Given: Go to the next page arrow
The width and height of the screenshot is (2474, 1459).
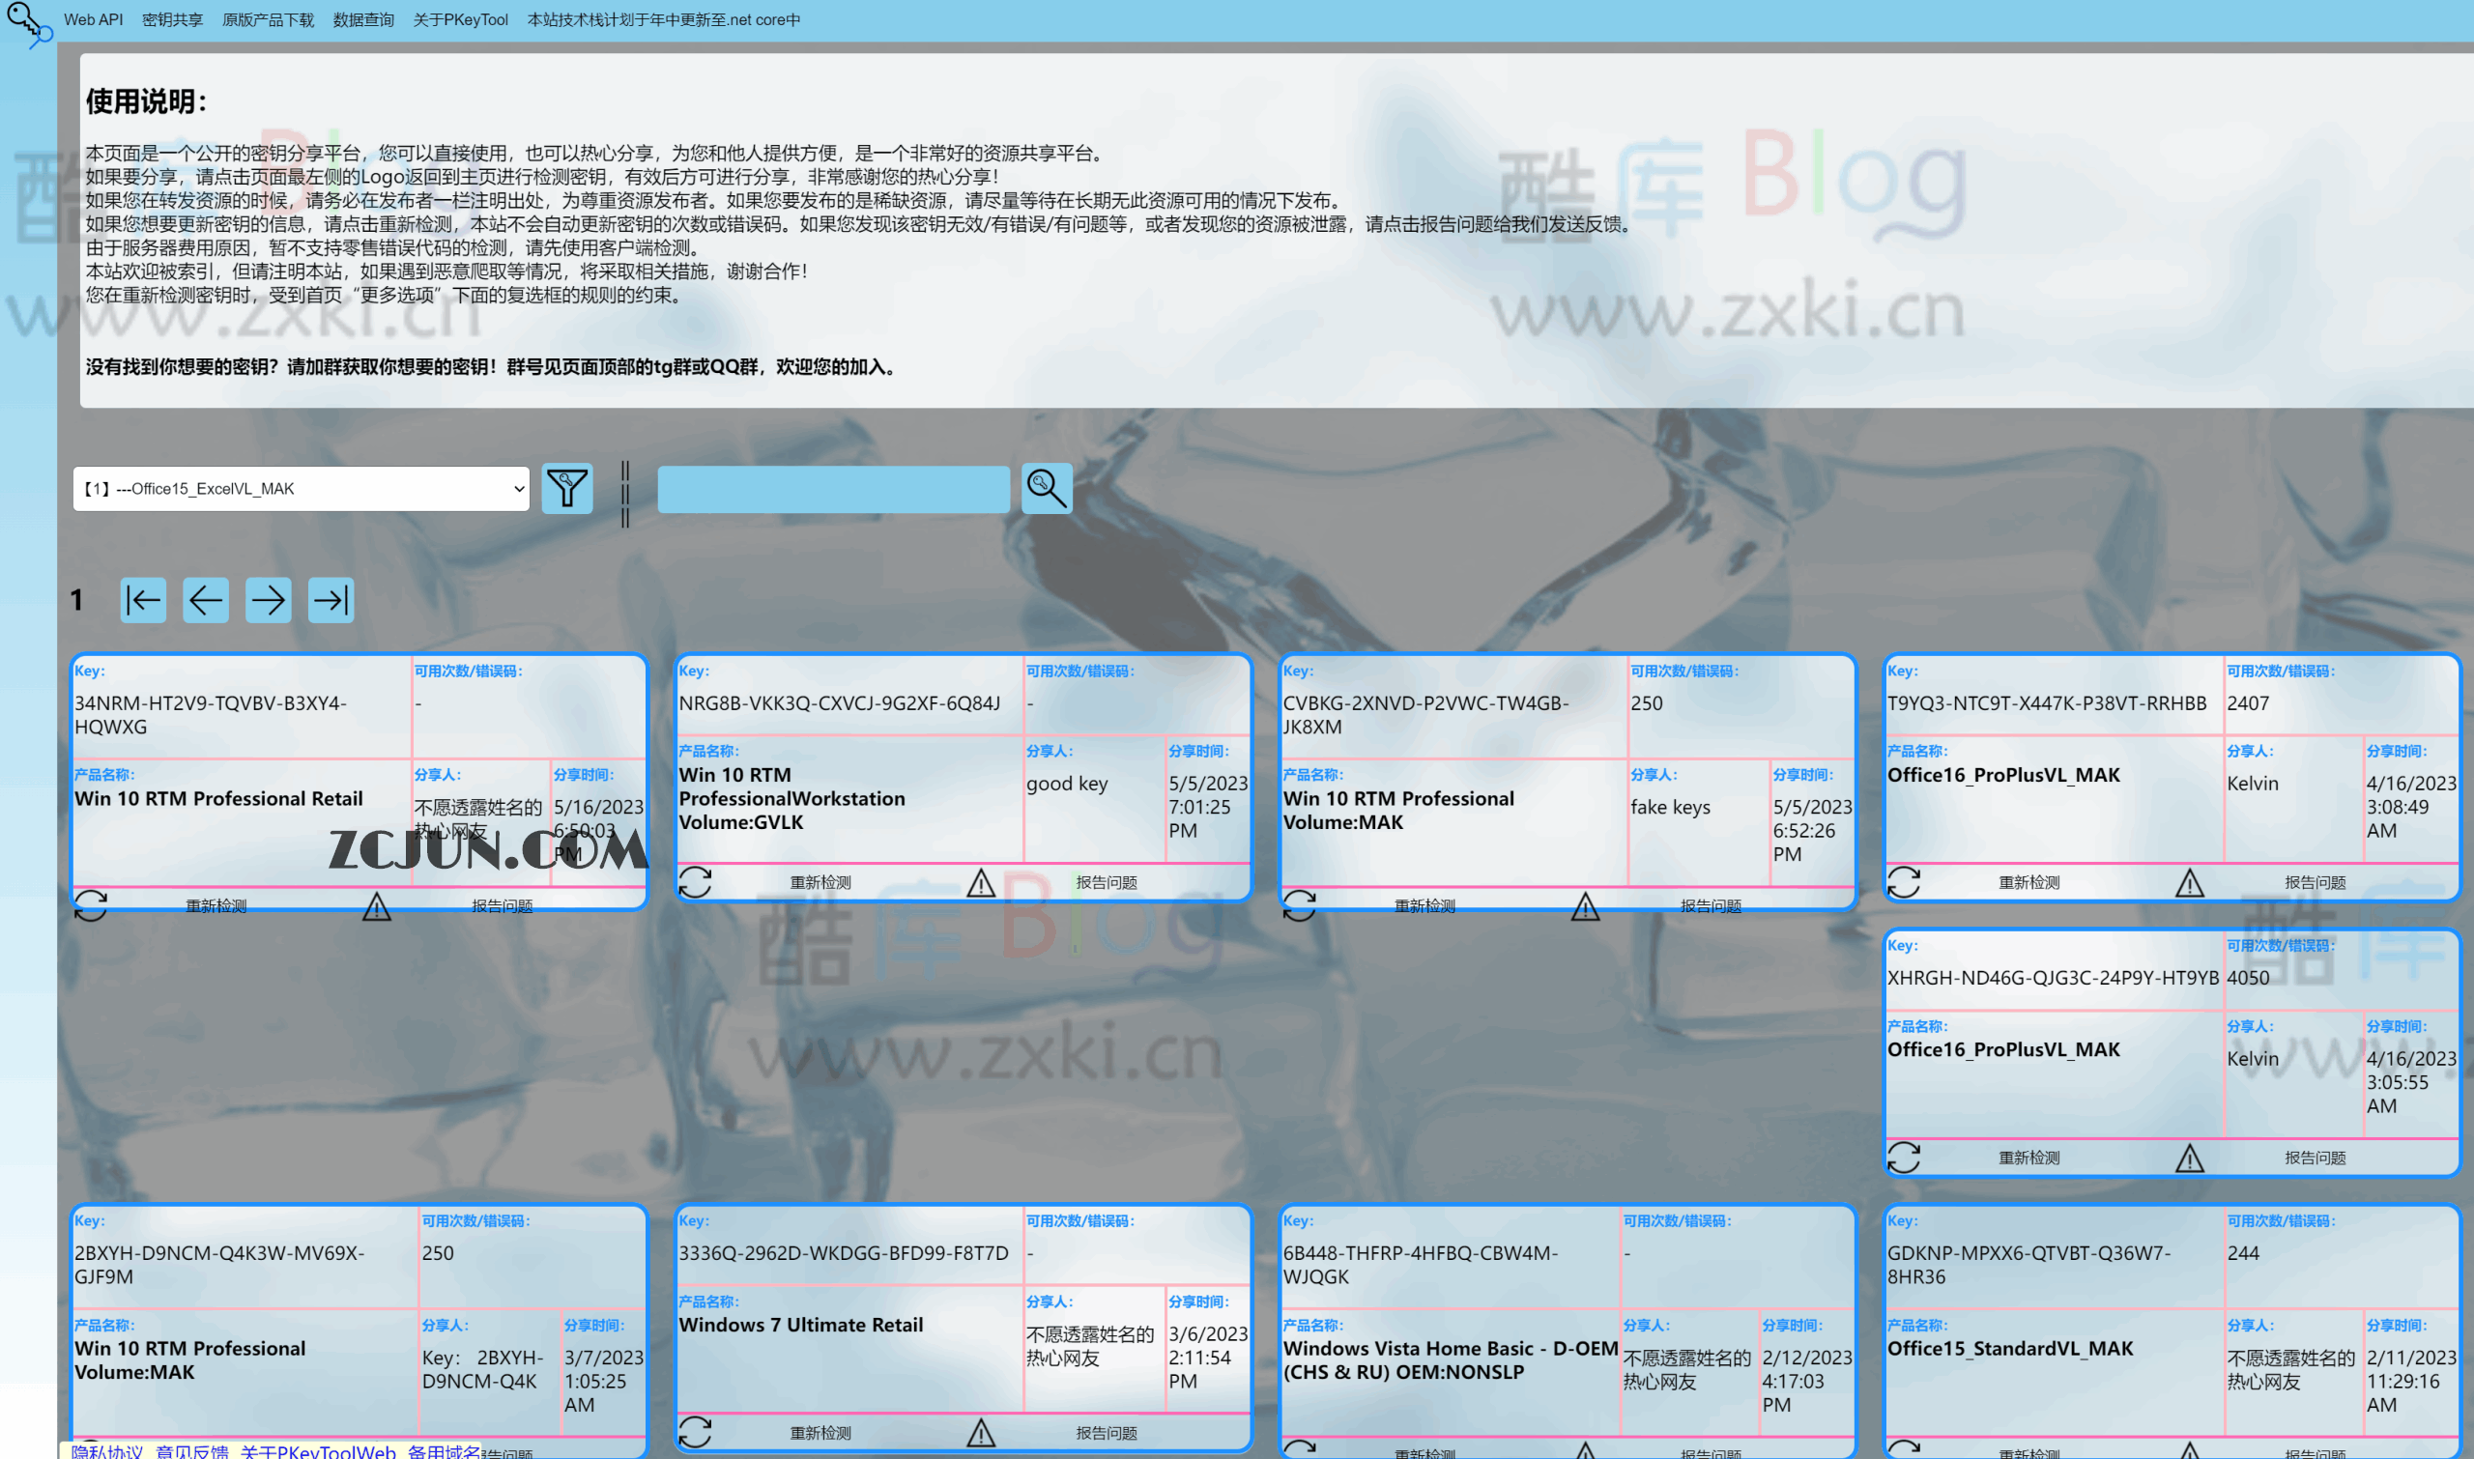Looking at the screenshot, I should [268, 600].
